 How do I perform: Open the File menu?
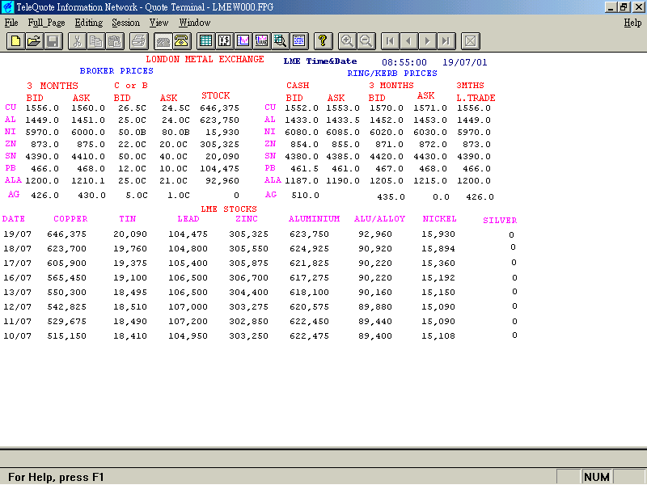[x=11, y=23]
